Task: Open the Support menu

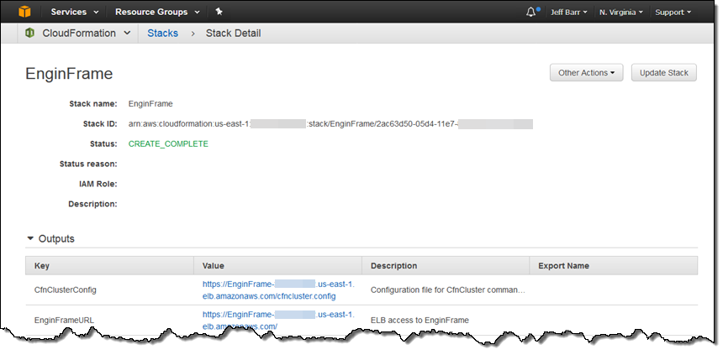Action: [673, 12]
